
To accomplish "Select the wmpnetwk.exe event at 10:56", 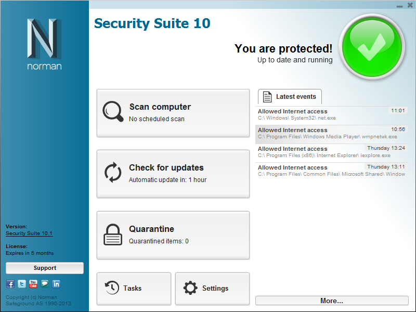I will pyautogui.click(x=331, y=133).
